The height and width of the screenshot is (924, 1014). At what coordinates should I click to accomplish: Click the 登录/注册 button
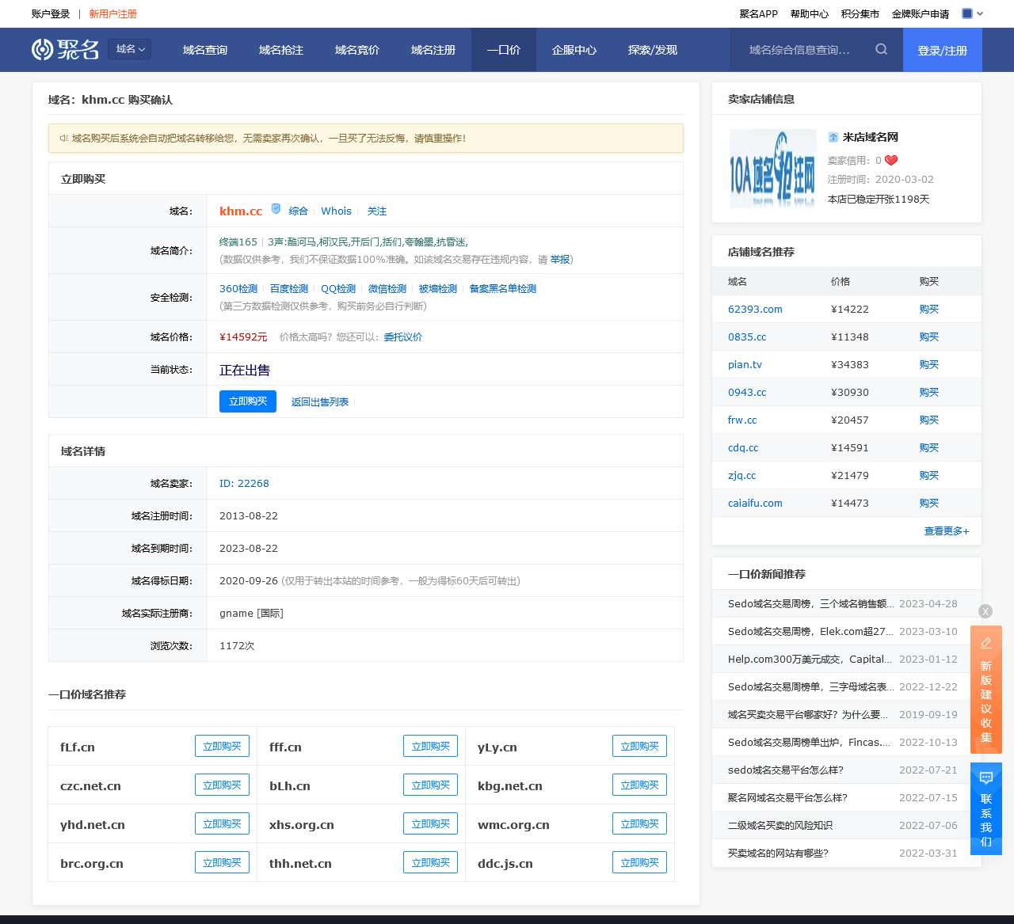[942, 50]
